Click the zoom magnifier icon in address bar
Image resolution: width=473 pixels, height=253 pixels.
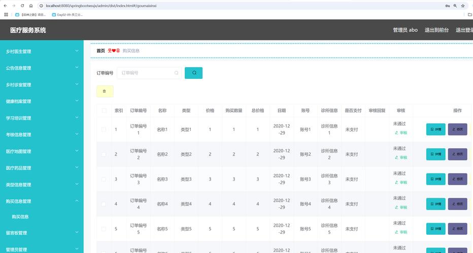tap(455, 6)
